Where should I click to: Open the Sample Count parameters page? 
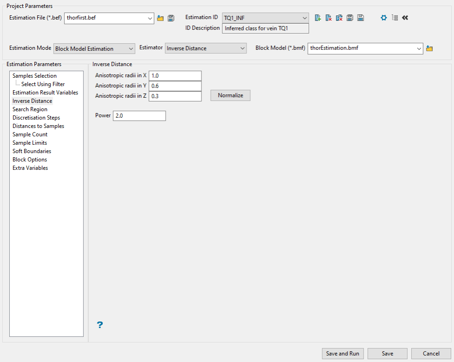pyautogui.click(x=30, y=134)
